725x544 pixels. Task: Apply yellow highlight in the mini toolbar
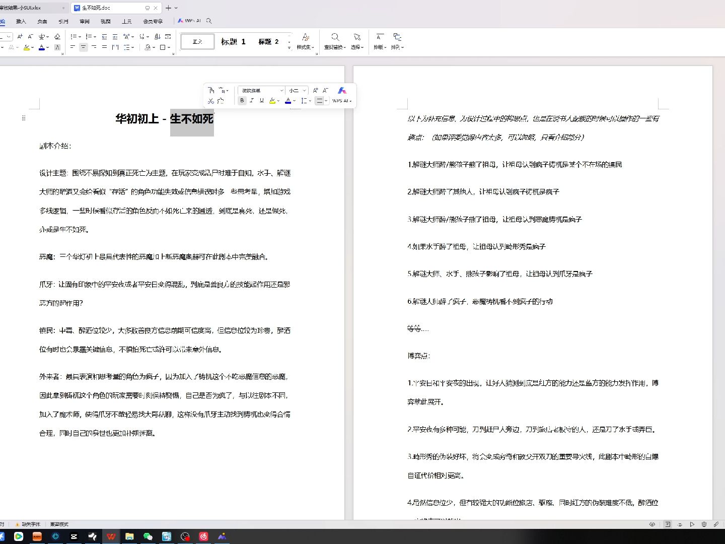click(272, 101)
